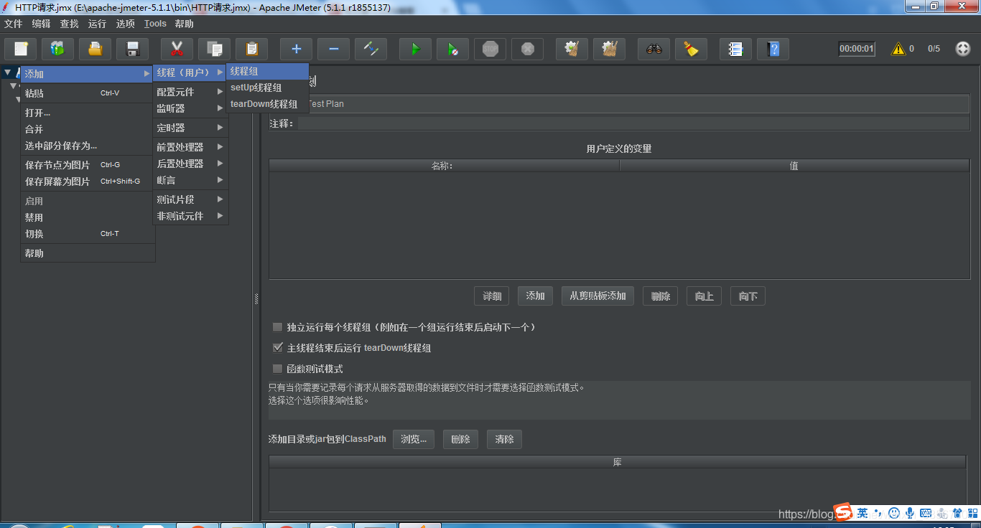Open 添加 context menu entry
This screenshot has width=981, height=528.
[87, 74]
